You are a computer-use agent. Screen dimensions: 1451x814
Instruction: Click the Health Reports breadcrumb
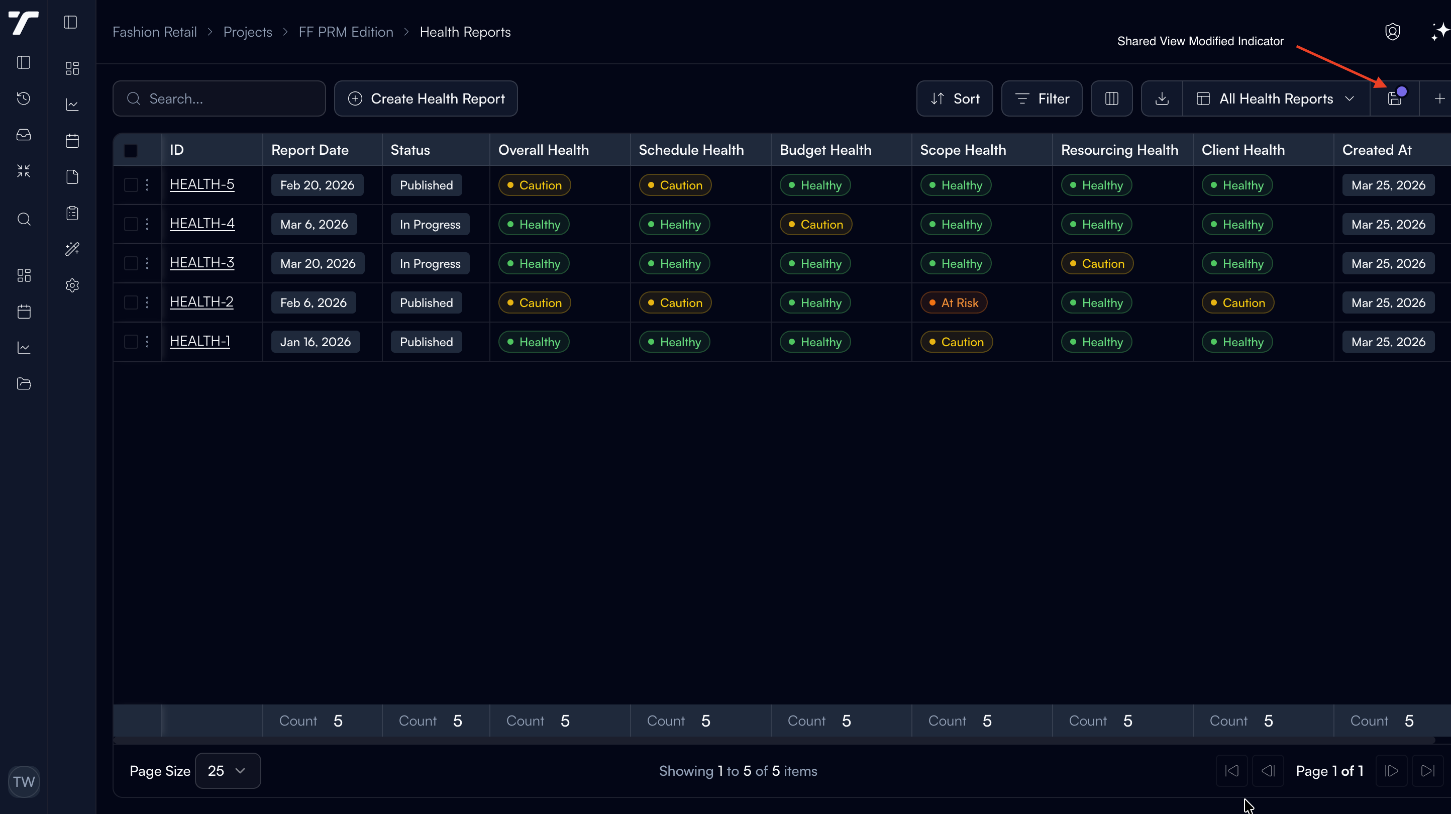pyautogui.click(x=465, y=32)
